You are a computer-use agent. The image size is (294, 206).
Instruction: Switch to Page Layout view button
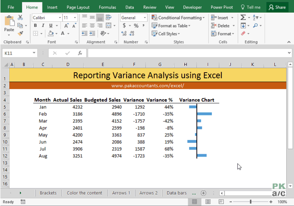coord(208,202)
